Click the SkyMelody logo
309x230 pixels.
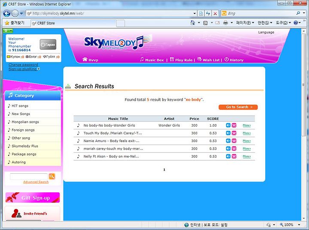[x=118, y=42]
